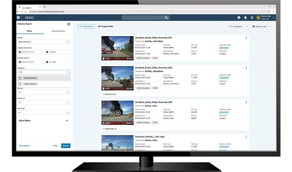Open kebab menu for Accident_Scene_Video_Overview_003
Screen dimensions: 292x172
[246, 102]
